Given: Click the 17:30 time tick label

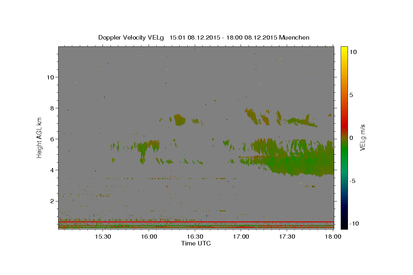Looking at the screenshot, I should (x=287, y=237).
